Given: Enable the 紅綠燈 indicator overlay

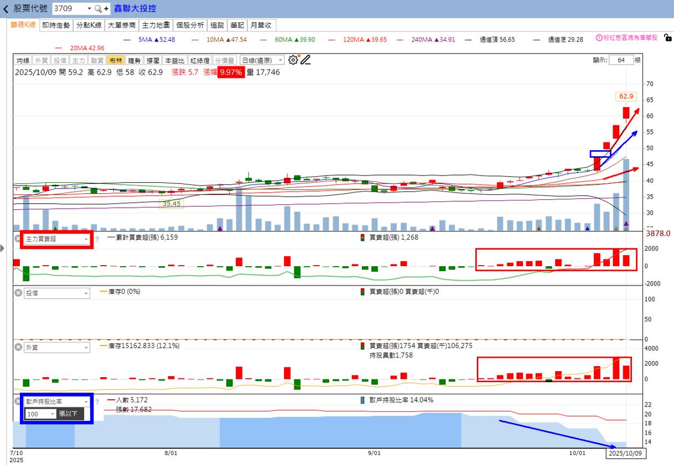Looking at the screenshot, I should (x=199, y=60).
